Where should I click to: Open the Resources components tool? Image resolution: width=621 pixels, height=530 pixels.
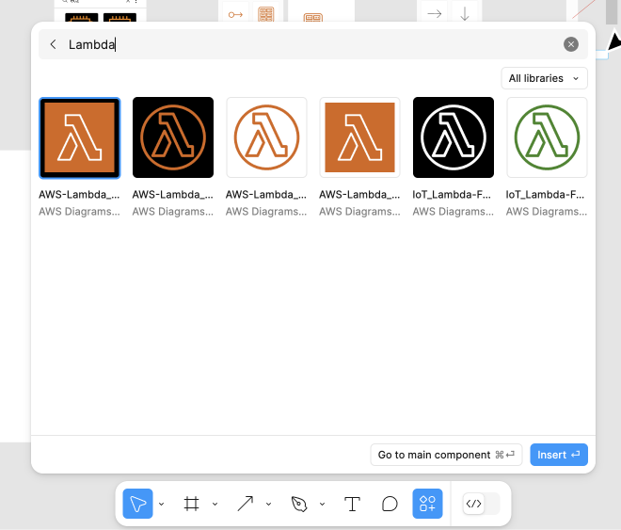point(427,504)
